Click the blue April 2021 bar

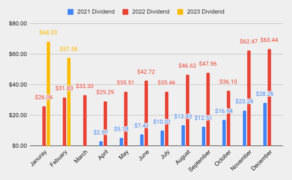pyautogui.click(x=101, y=144)
